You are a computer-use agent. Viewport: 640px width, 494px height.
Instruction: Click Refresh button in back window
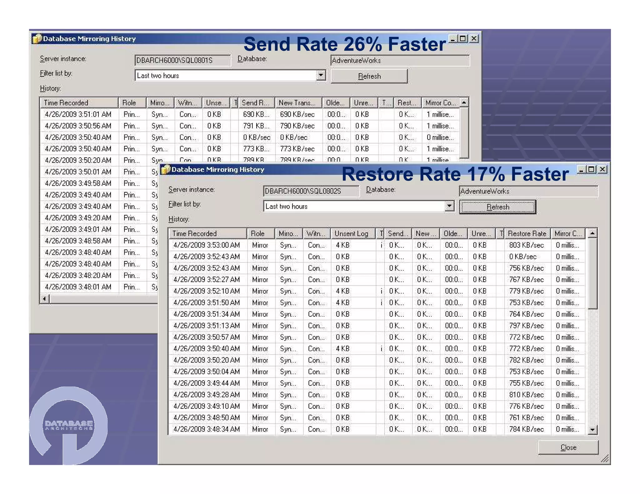coord(369,76)
